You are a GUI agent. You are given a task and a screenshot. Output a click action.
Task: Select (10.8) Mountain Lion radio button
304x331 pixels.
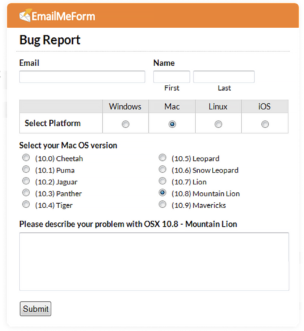pyautogui.click(x=162, y=192)
